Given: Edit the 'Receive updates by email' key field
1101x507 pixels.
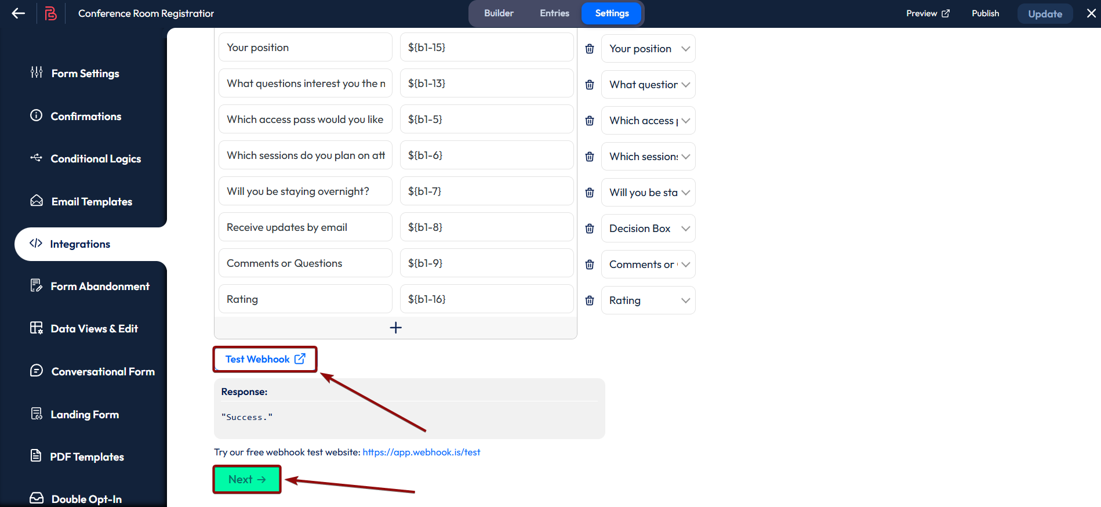Looking at the screenshot, I should [x=306, y=227].
